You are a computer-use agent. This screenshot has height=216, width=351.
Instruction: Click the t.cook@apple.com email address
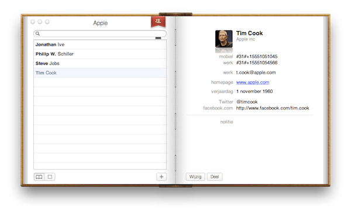pos(256,73)
